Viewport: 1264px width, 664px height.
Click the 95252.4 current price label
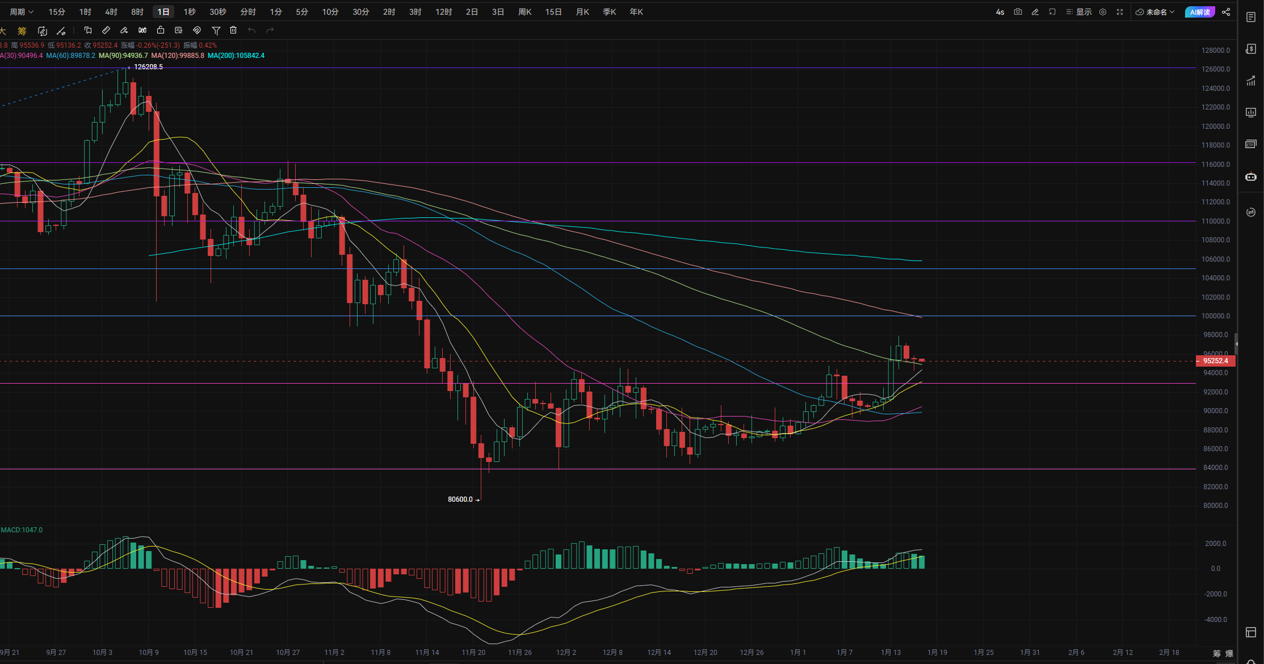point(1215,361)
